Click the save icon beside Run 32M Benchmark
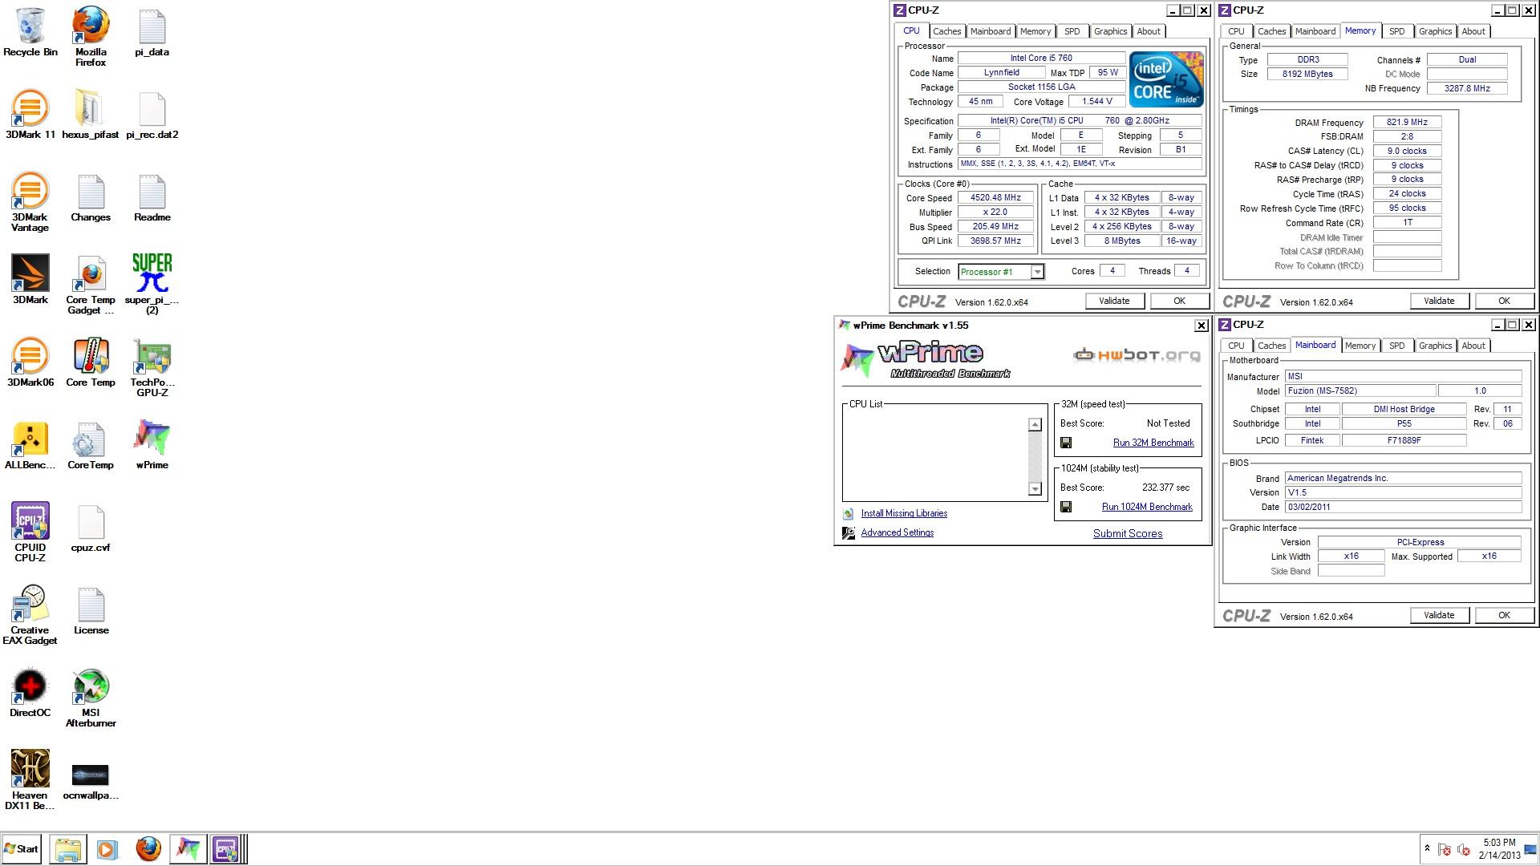 [x=1066, y=443]
